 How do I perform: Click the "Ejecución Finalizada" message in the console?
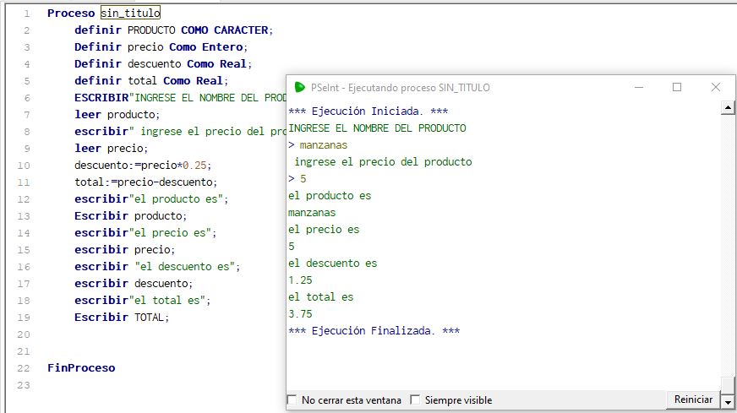pos(374,331)
